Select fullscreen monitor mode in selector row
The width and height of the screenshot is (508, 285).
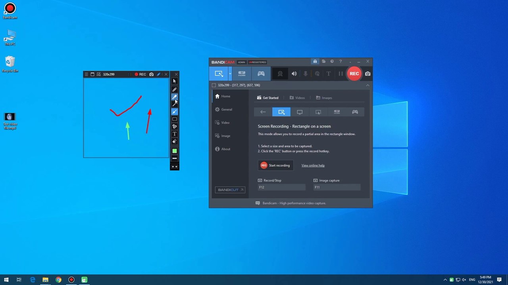tap(300, 112)
